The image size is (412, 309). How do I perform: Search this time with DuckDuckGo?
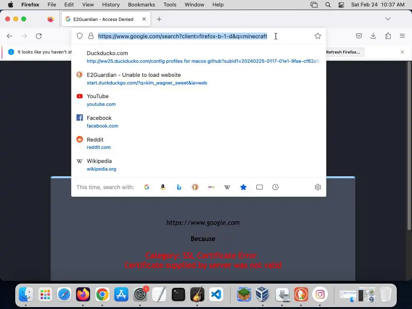click(195, 187)
